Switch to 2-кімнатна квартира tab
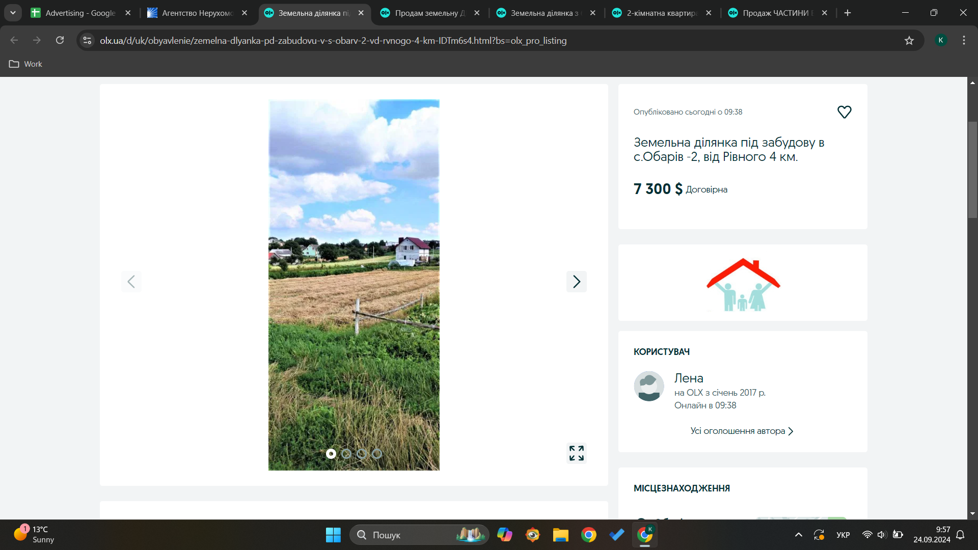Screen dimensions: 978x550 661,13
